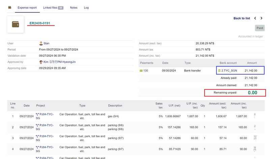Click Stan's user avatar icon
The height and width of the screenshot is (159, 270).
point(41,44)
